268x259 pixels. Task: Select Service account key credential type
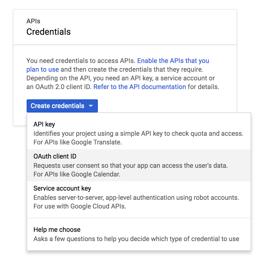click(62, 188)
